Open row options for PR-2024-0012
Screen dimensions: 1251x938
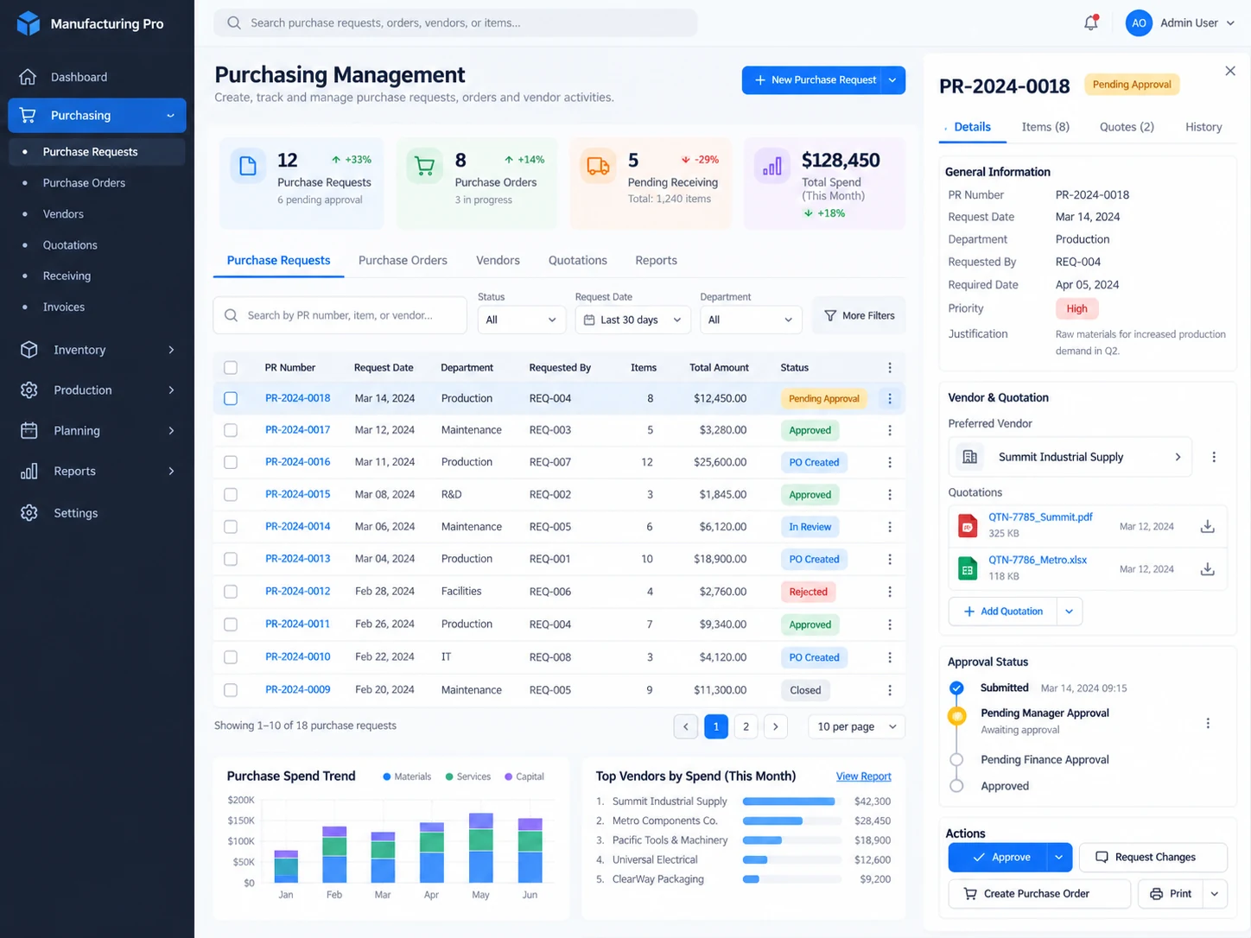890,592
